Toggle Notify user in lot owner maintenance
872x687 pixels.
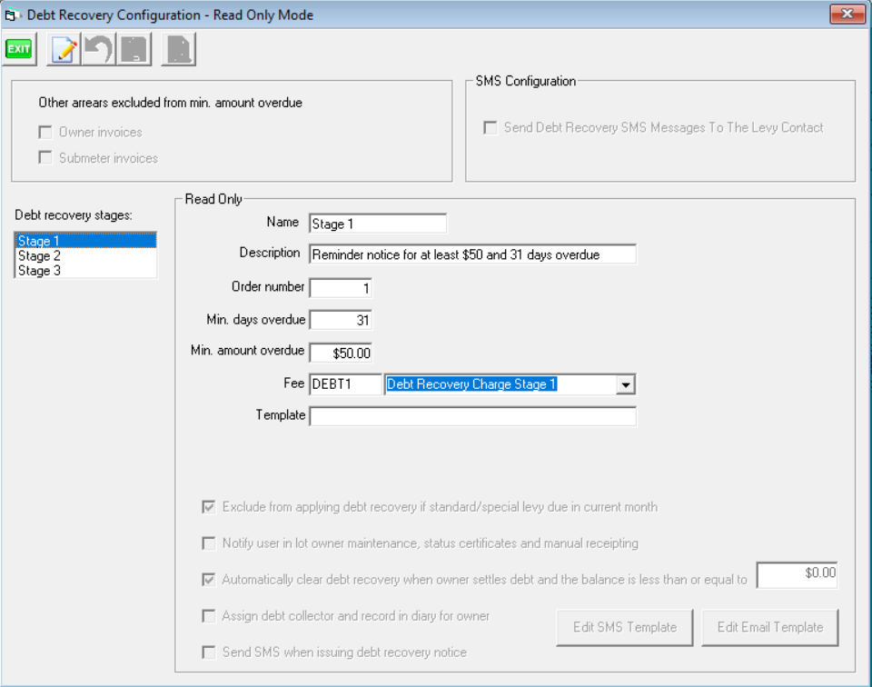[209, 543]
